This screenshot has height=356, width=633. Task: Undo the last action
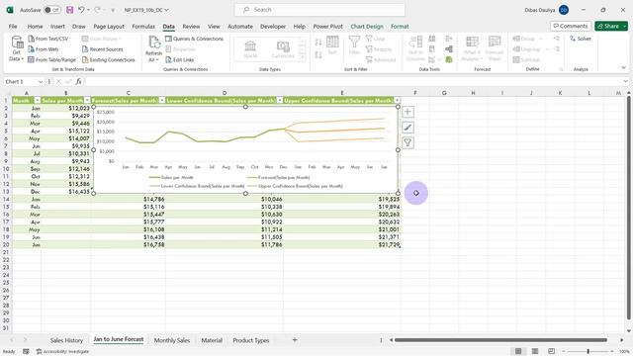click(x=81, y=10)
